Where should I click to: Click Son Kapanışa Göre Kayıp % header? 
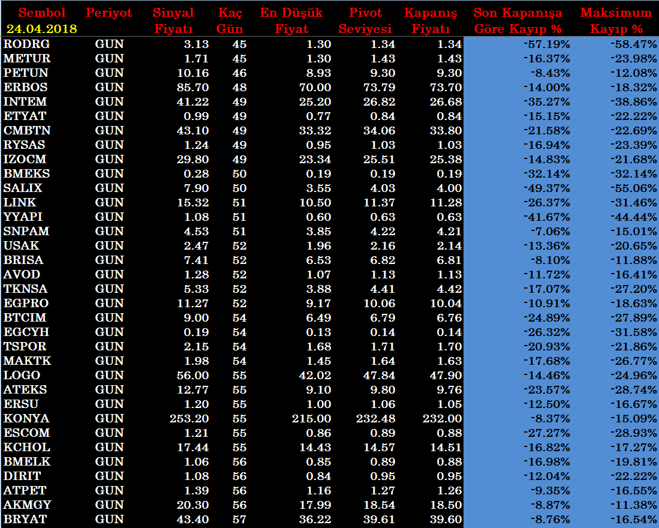(x=518, y=20)
